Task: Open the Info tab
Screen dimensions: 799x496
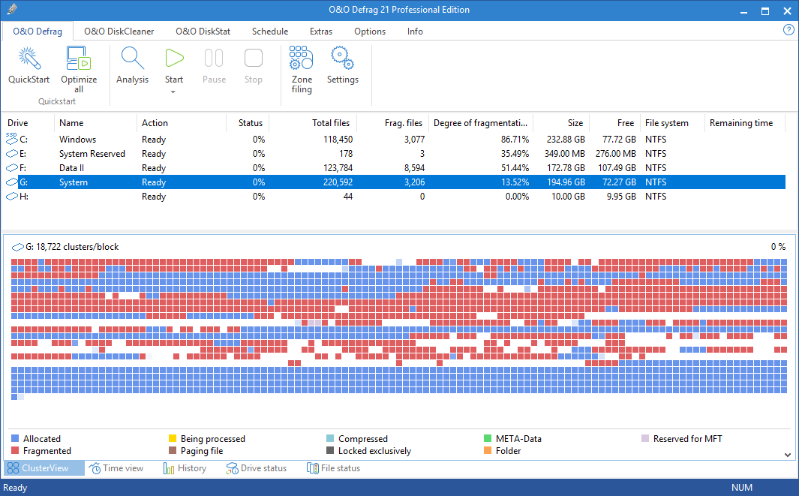Action: 415,31
